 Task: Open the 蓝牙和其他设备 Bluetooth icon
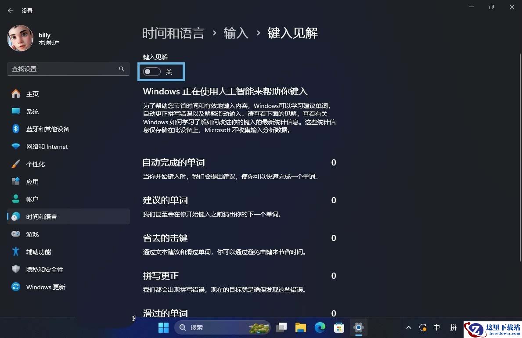click(16, 129)
